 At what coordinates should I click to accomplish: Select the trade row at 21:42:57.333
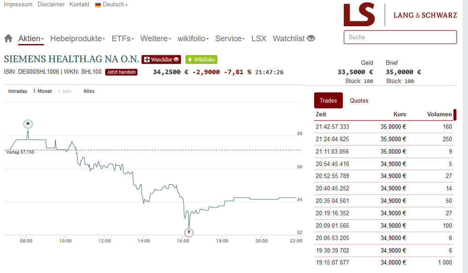point(384,127)
